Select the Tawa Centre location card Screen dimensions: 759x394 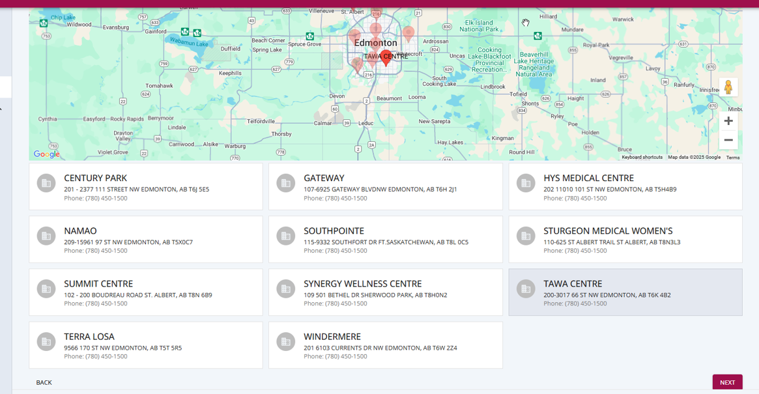coord(625,292)
